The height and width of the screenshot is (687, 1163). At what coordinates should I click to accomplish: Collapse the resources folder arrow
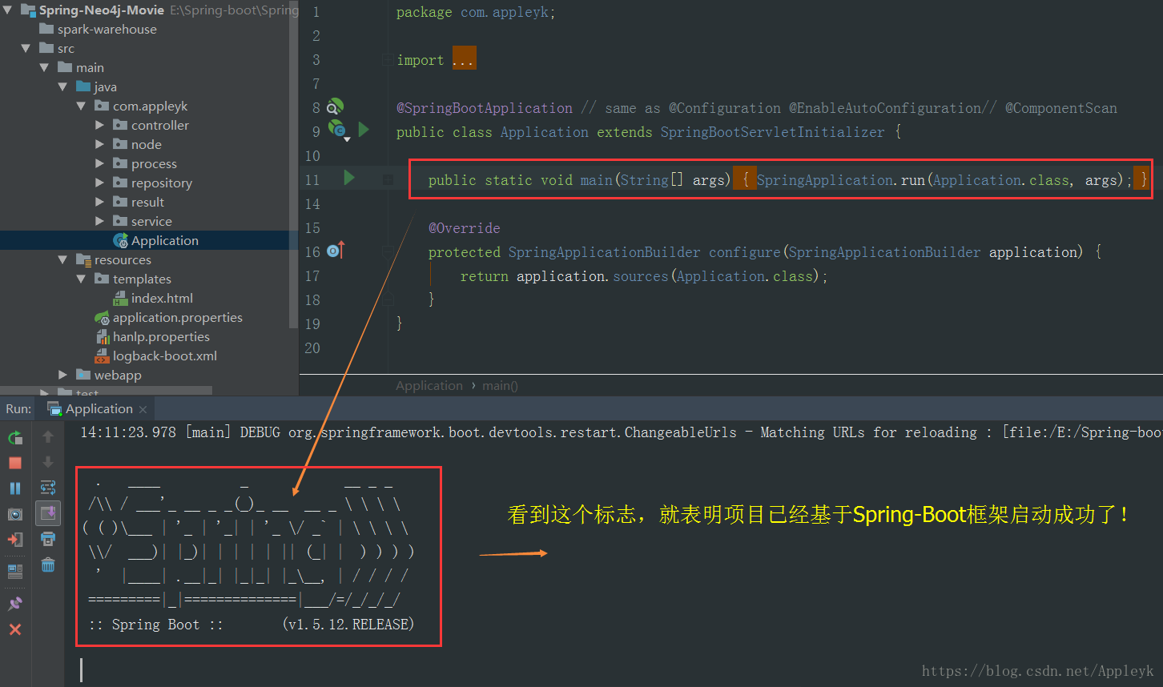[63, 260]
